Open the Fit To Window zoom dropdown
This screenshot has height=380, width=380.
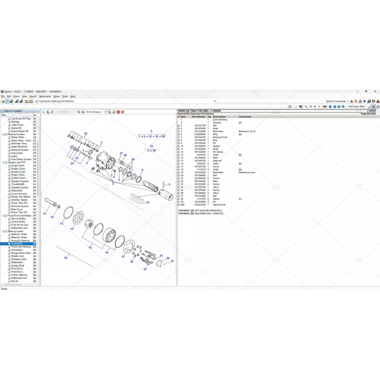(106, 112)
